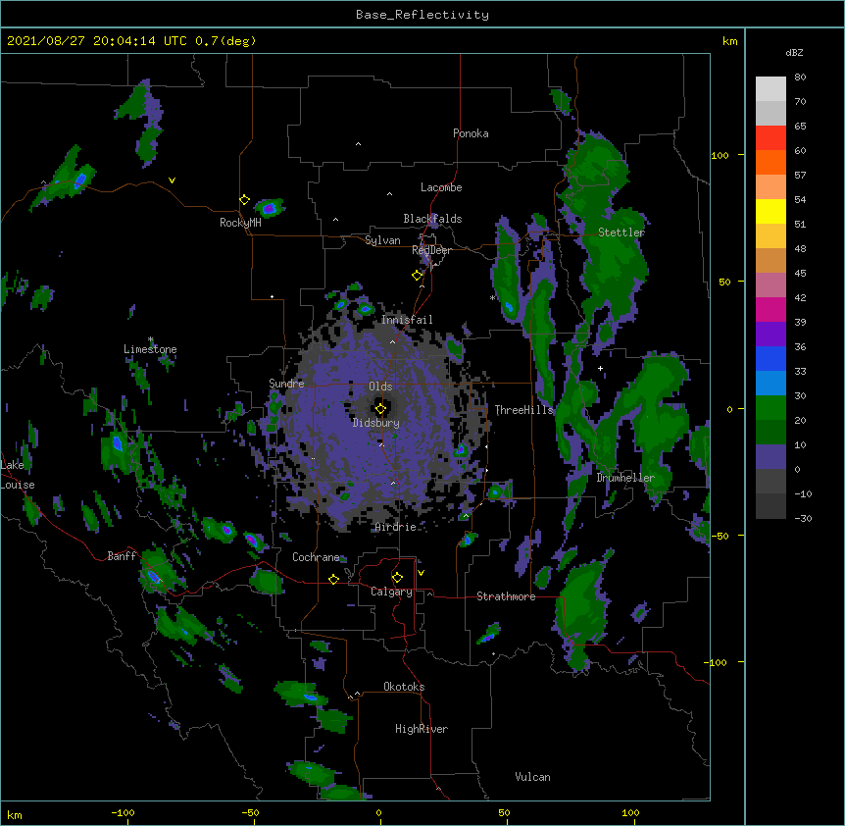Viewport: 845px width, 826px height.
Task: Click the Innisfail label
Action: pyautogui.click(x=407, y=320)
